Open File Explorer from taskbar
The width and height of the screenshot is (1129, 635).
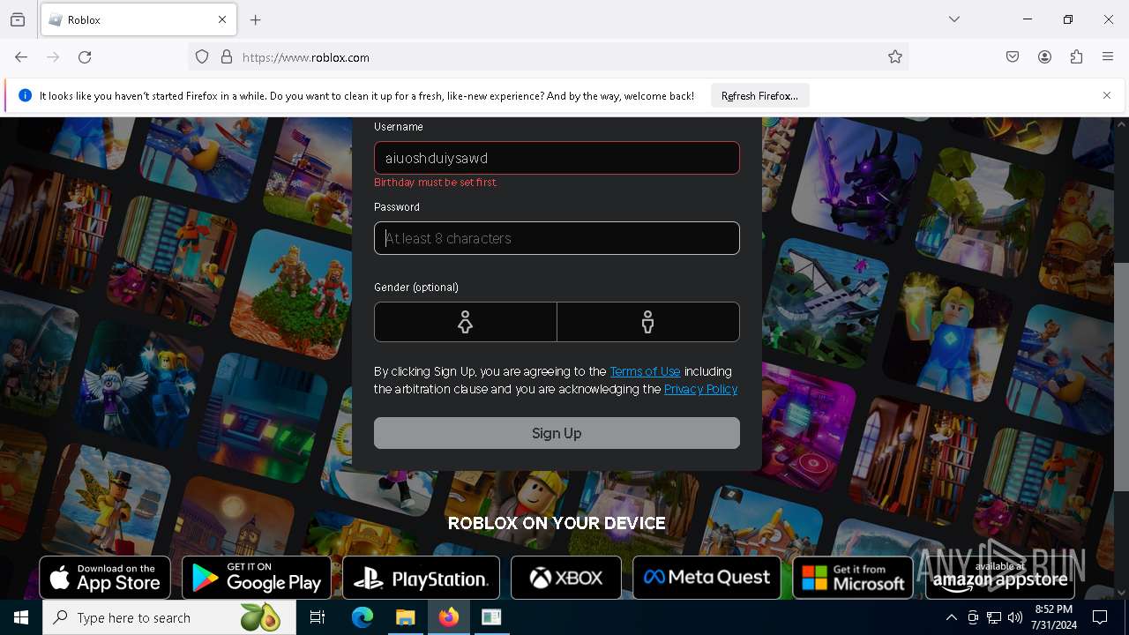(406, 617)
